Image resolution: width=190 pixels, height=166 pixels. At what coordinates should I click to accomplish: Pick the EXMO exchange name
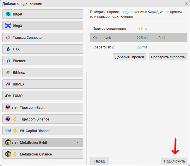pos(18,96)
